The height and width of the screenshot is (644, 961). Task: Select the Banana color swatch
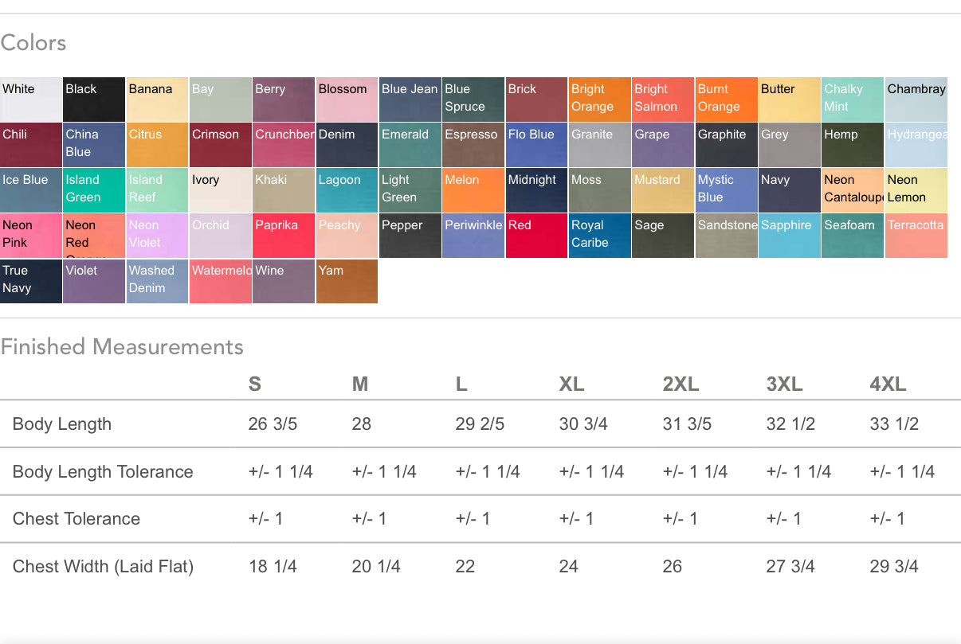(x=158, y=100)
